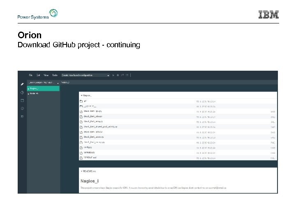Click the size cell of README.md row
Image resolution: width=296 pixels, height=222 pixels.
pos(273,158)
